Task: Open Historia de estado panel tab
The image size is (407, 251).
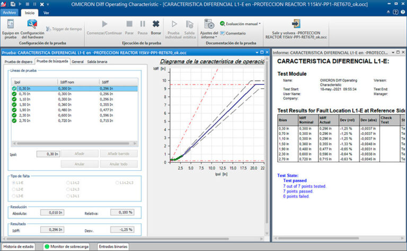Action: (19, 247)
